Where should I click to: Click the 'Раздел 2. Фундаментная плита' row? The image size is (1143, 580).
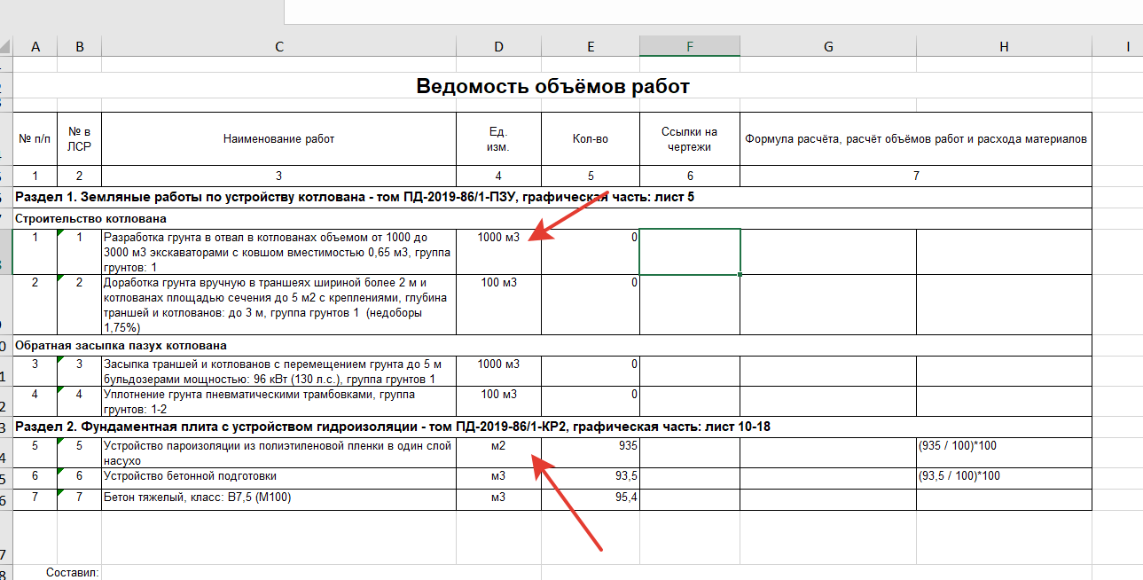(552, 427)
